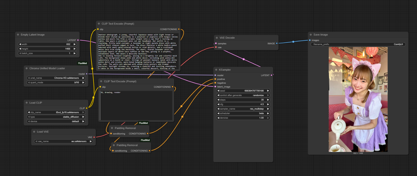Increase the cfg value with its right arrow
The image size is (417, 176).
pos(268,104)
